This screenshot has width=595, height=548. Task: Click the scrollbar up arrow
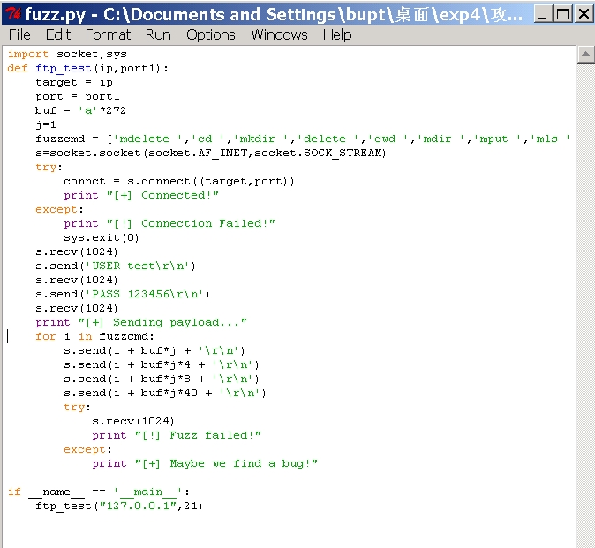[585, 55]
